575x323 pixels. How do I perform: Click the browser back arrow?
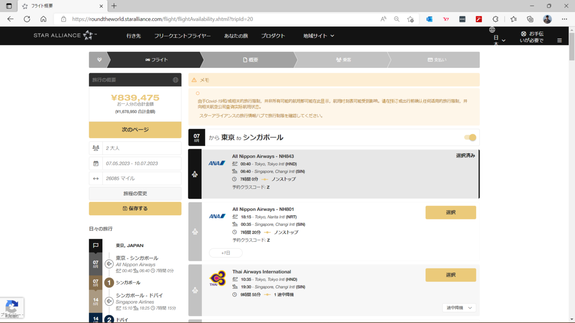point(11,19)
